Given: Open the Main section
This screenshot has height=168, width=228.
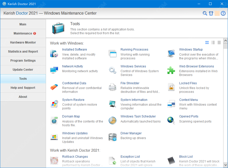Looking at the screenshot, I should [x=23, y=24].
